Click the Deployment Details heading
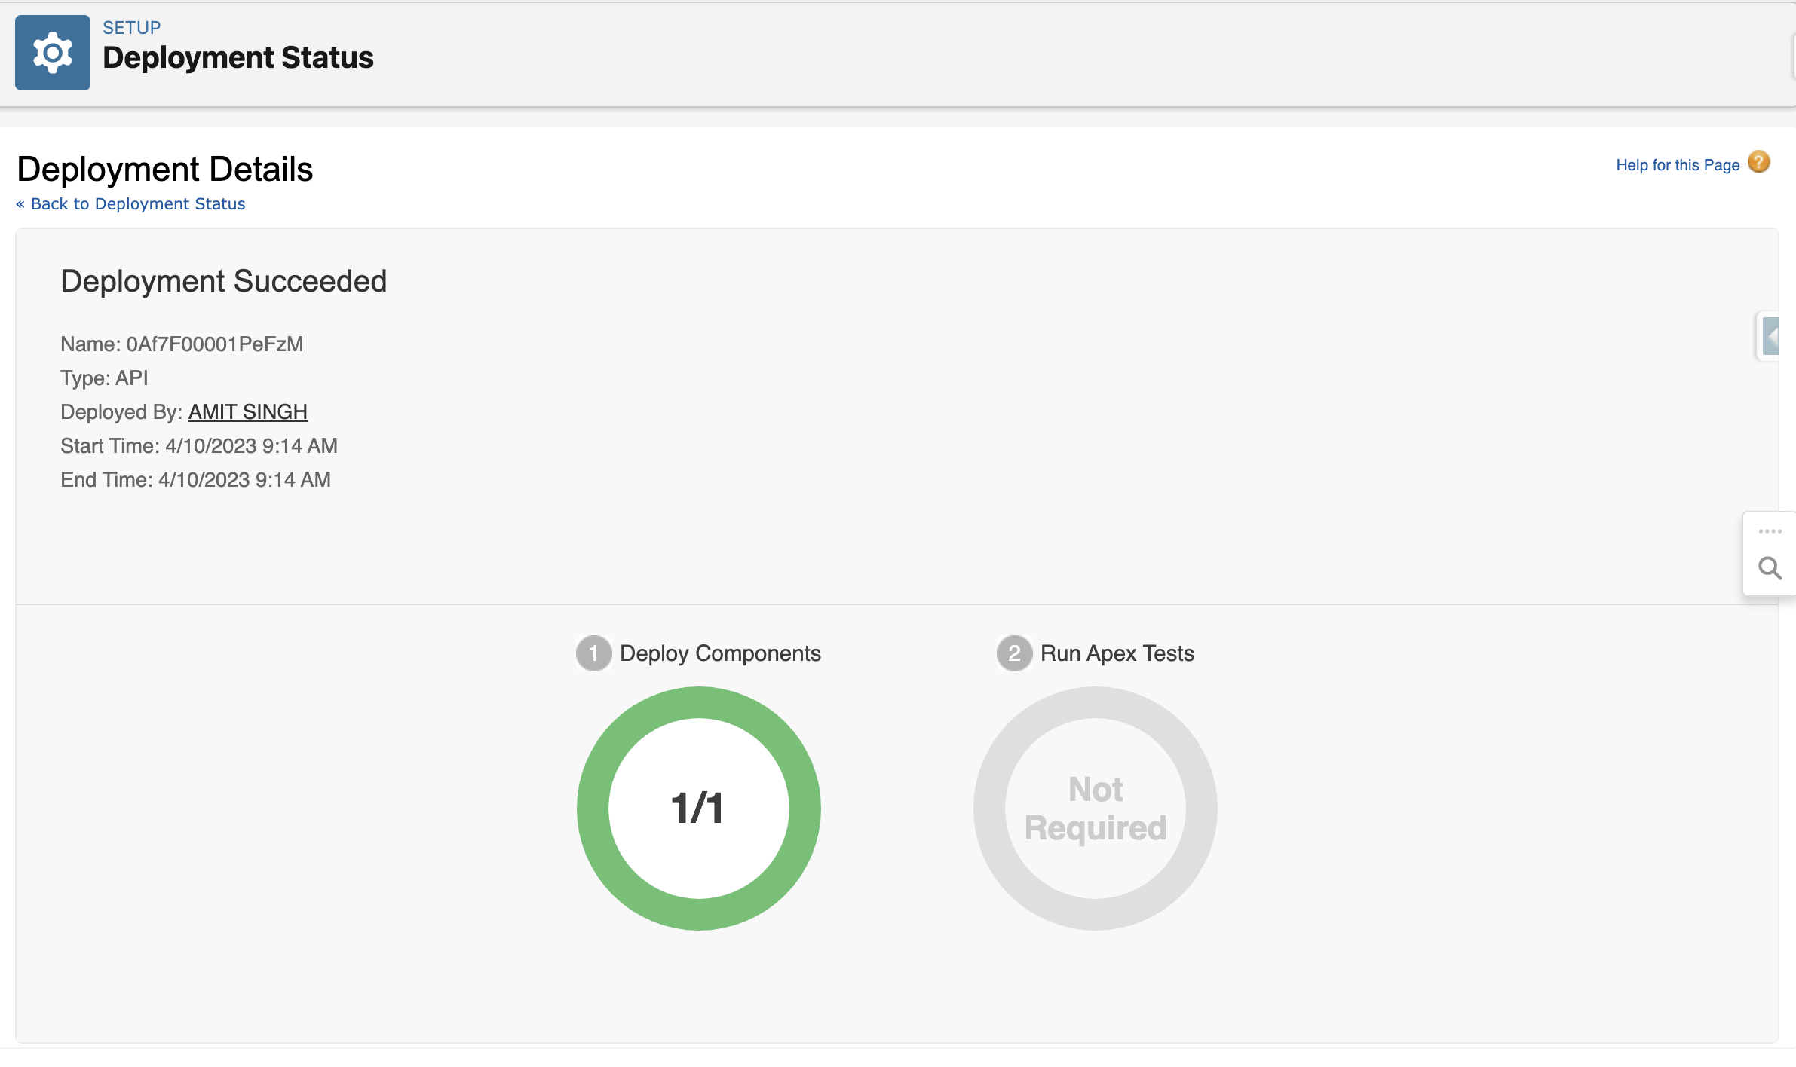1796x1067 pixels. click(164, 169)
